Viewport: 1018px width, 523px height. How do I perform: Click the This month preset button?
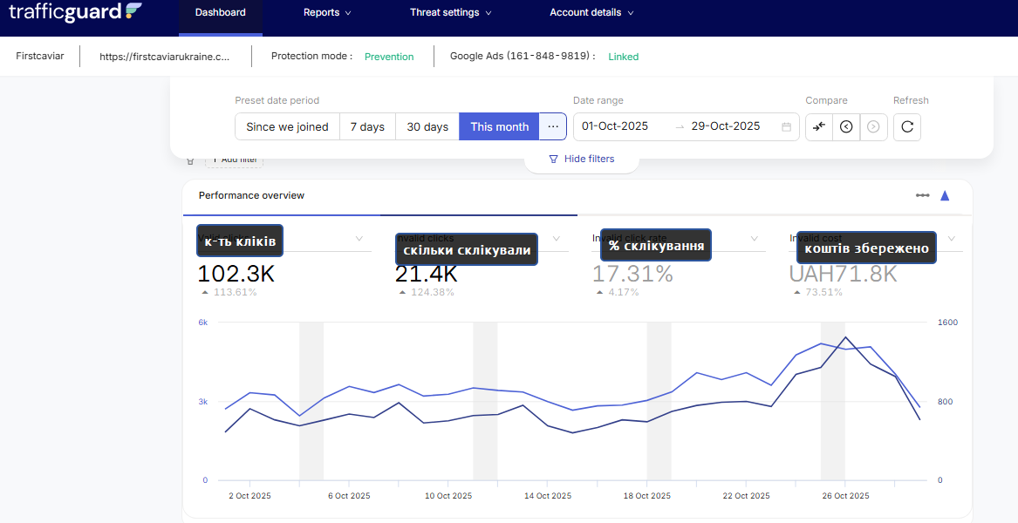(x=499, y=126)
